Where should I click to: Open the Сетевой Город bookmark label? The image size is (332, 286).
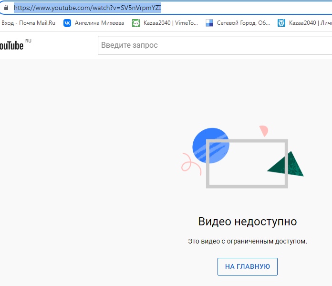(x=243, y=23)
